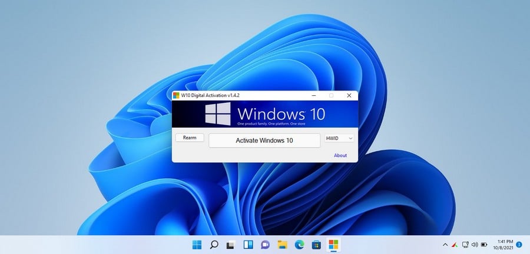Launch Teams Chat from the taskbar
The height and width of the screenshot is (254, 530).
click(265, 245)
